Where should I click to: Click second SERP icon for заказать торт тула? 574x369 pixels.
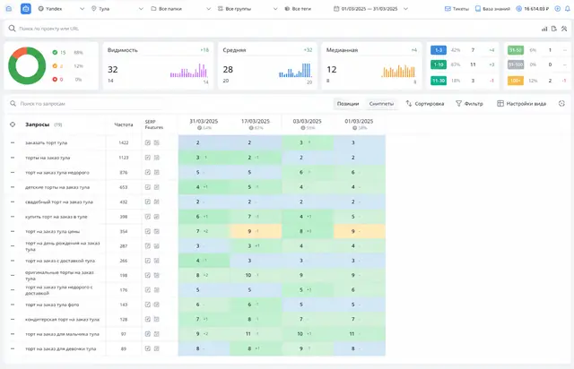tap(157, 142)
